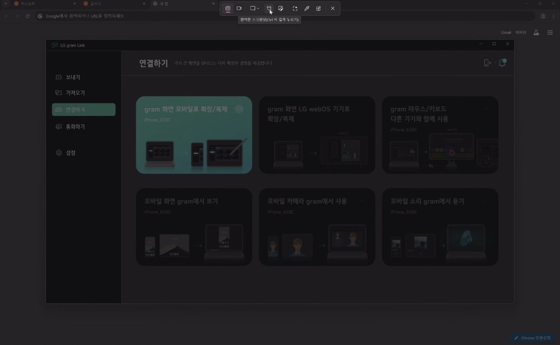Image resolution: width=560 pixels, height=345 pixels.
Task: Reload the page in Chrome
Action: tap(27, 16)
